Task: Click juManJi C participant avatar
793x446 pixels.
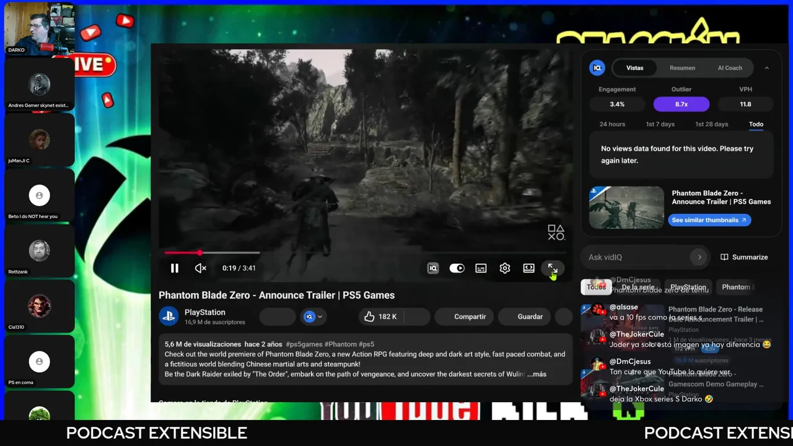Action: pos(39,140)
